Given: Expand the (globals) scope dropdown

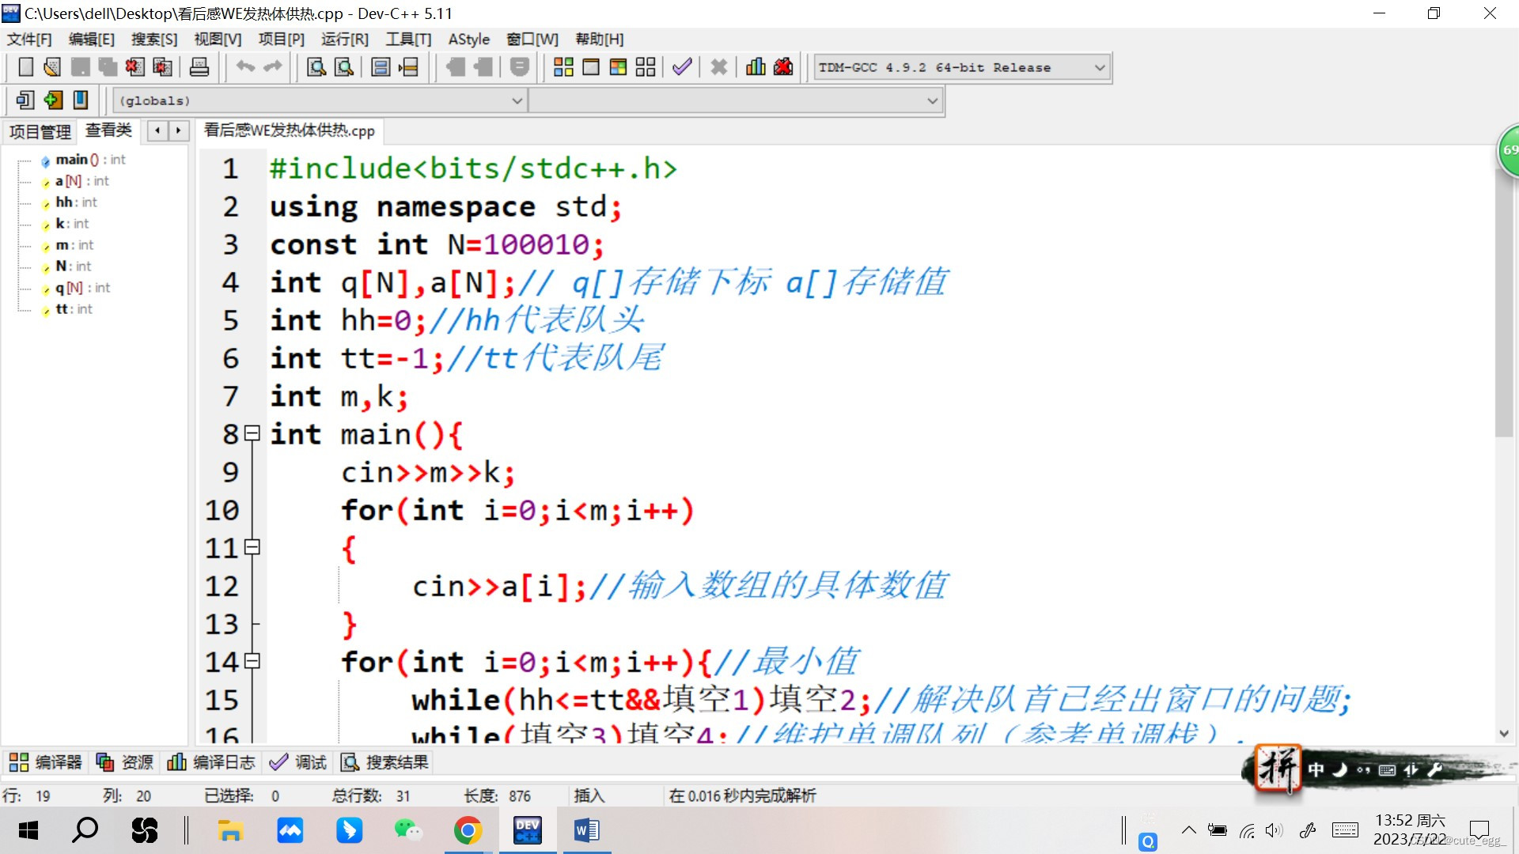Looking at the screenshot, I should point(517,101).
